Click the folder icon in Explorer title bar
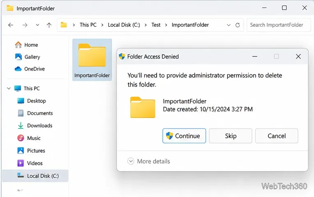This screenshot has width=314, height=197. click(x=10, y=8)
